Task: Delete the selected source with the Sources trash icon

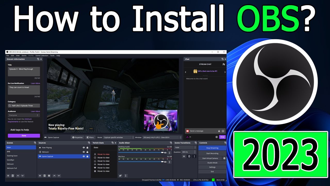Action: point(45,176)
